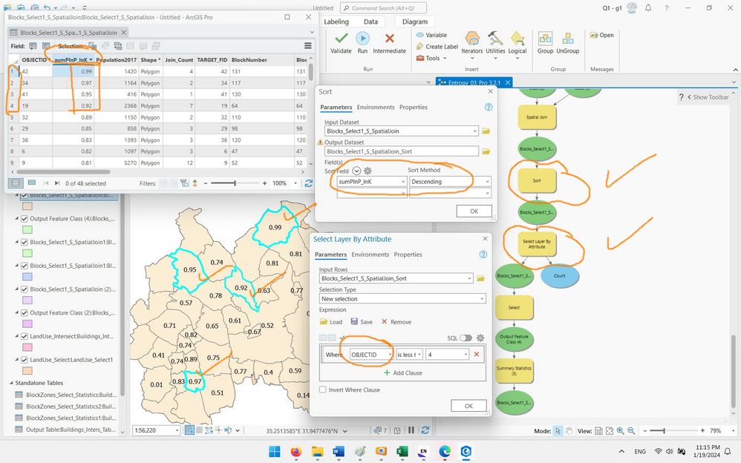Open the Diagram ribbon tab

pos(414,22)
